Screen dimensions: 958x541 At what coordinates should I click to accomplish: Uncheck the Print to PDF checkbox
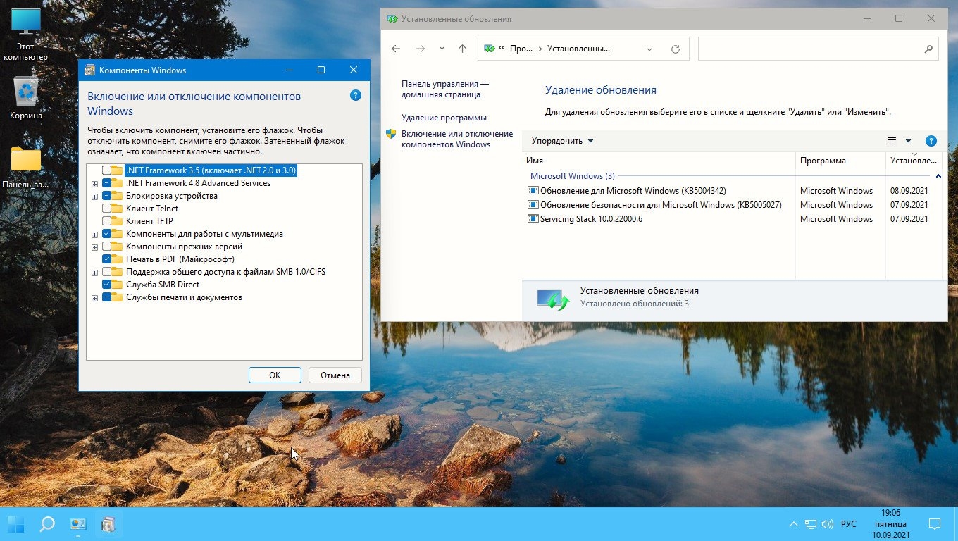coord(106,259)
